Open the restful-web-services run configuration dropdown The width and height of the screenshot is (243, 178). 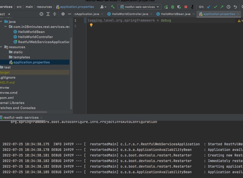tap(139, 7)
